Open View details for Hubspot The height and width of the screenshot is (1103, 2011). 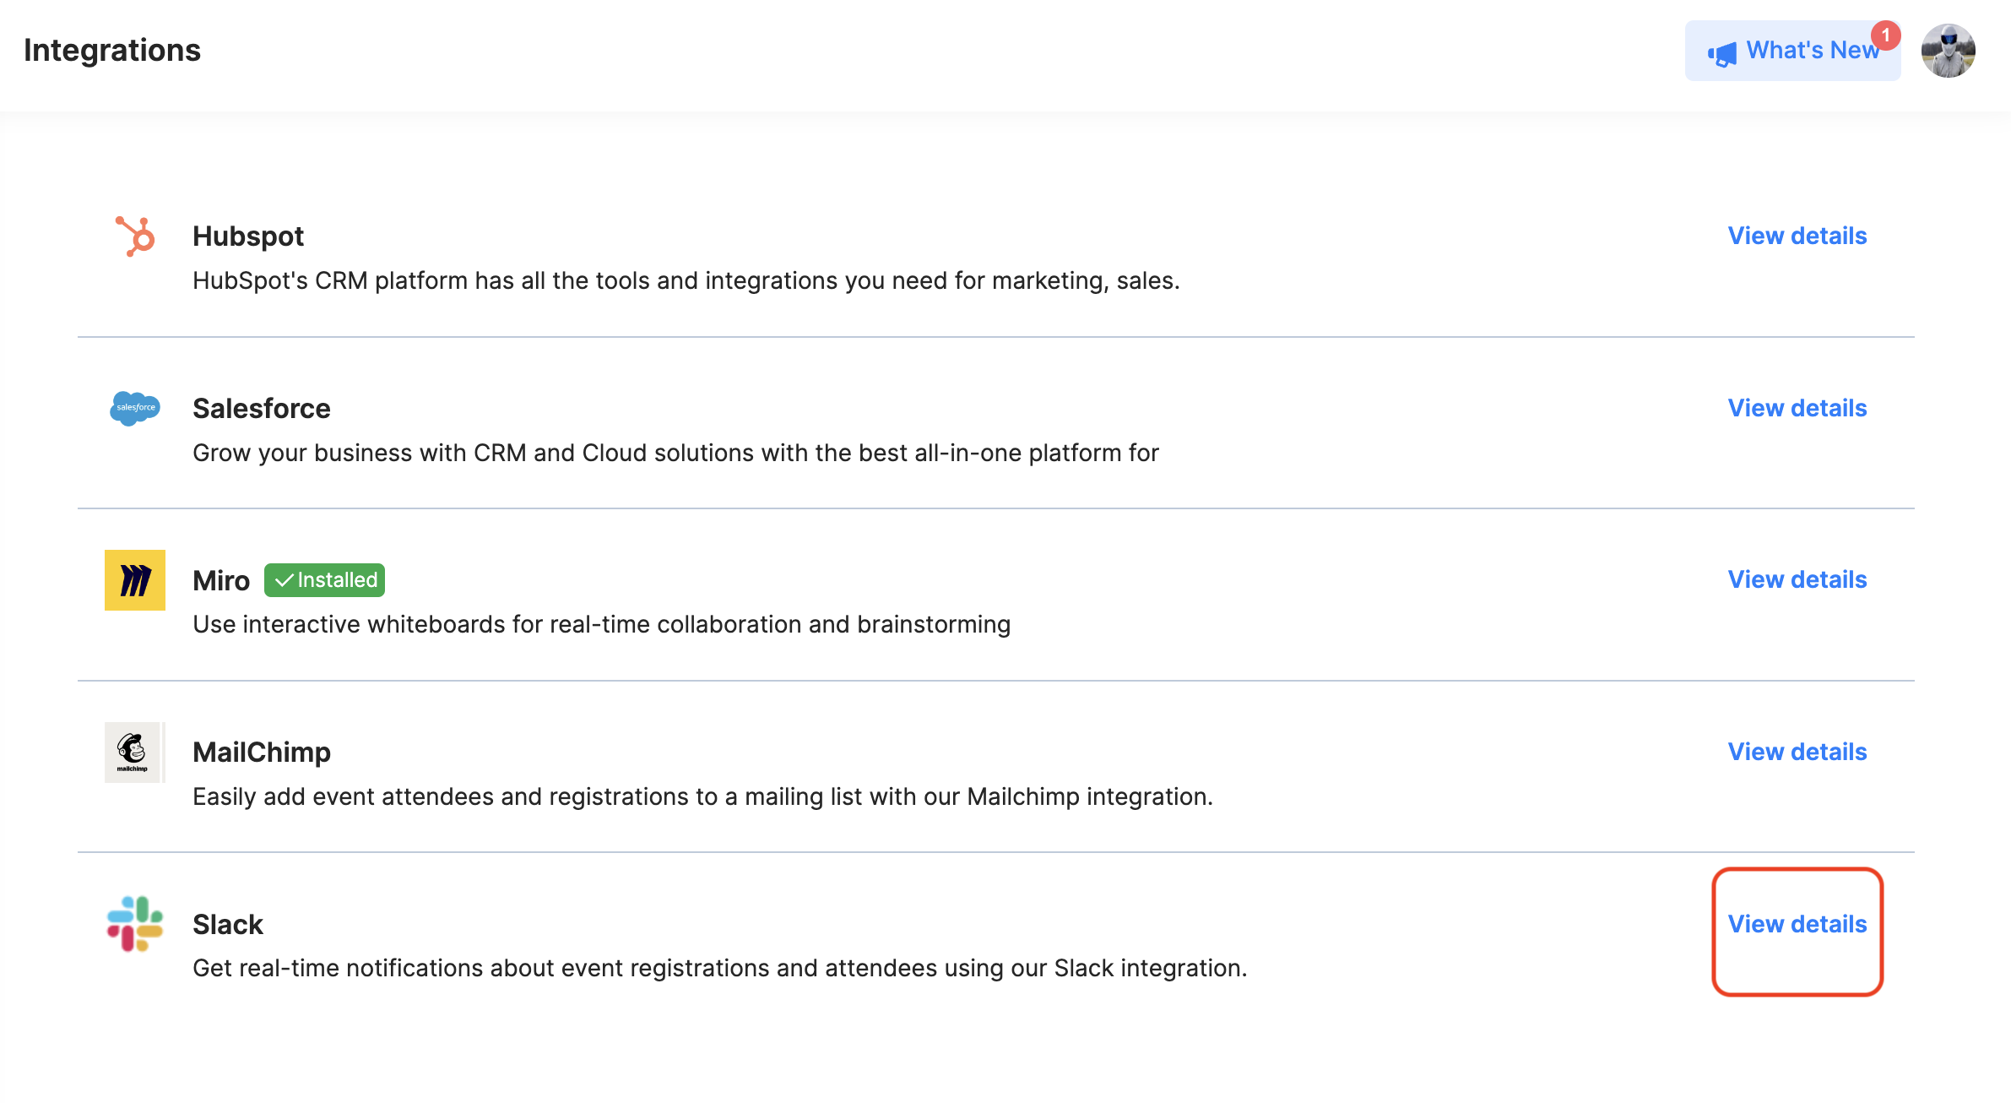tap(1797, 236)
